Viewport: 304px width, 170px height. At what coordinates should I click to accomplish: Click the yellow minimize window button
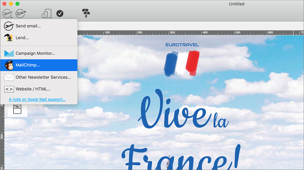click(11, 4)
